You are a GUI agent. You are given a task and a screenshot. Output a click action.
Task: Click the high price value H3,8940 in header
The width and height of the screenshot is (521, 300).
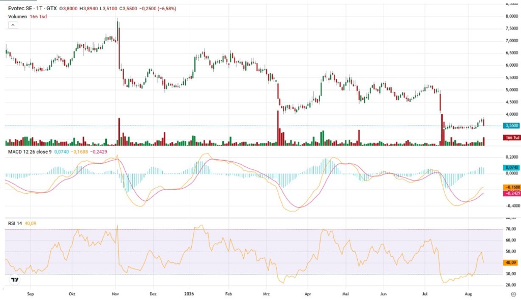click(89, 8)
